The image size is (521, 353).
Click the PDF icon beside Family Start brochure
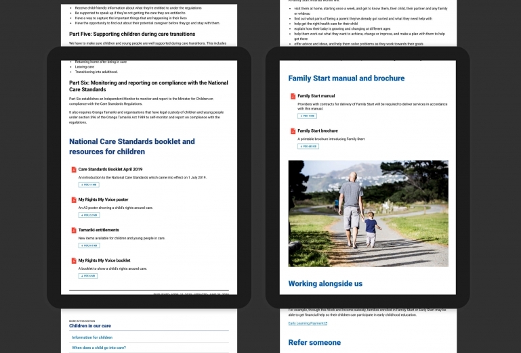coord(293,131)
